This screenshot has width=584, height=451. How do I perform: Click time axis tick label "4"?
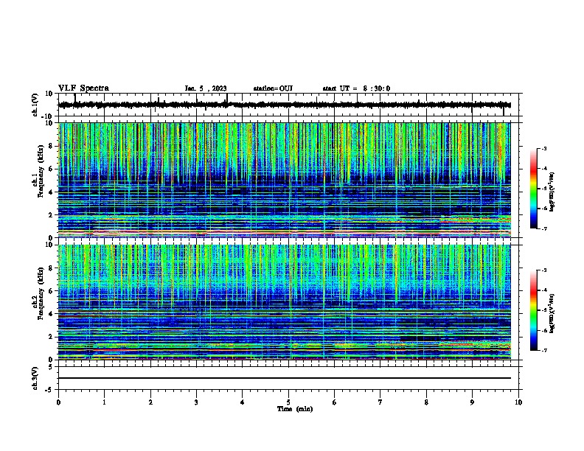pos(243,402)
